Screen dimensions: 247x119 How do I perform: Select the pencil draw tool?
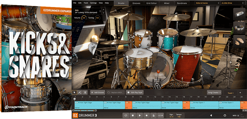[80, 92]
